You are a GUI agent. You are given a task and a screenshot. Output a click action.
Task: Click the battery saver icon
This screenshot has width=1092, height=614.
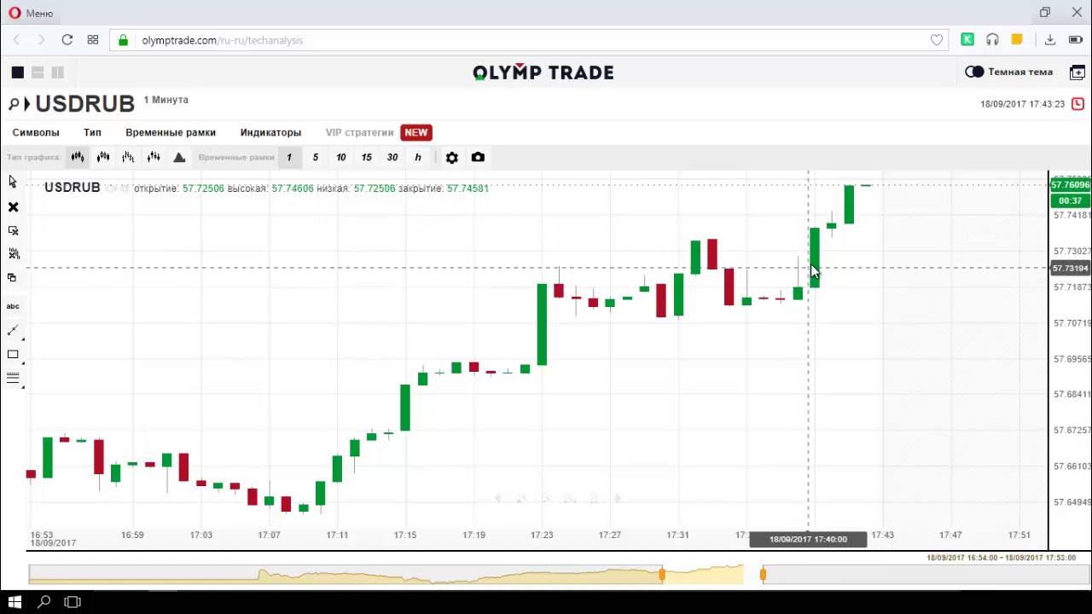point(1075,40)
